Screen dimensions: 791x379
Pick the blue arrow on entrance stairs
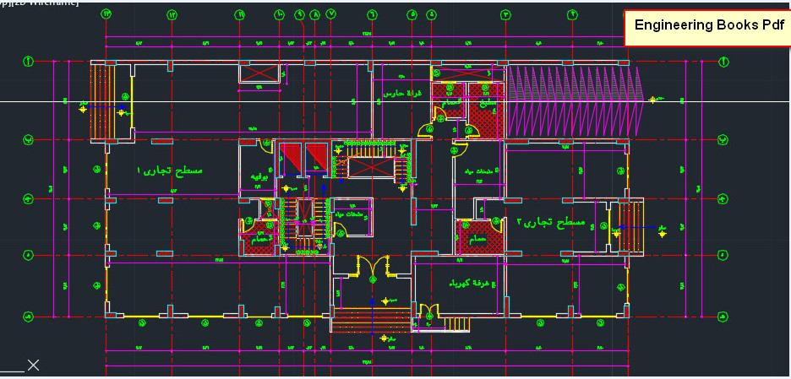tap(373, 315)
